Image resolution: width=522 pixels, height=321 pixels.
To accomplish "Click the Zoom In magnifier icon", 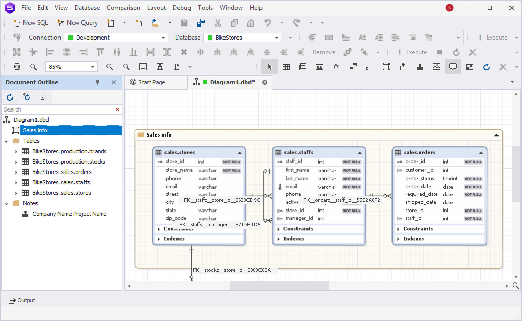I will (x=110, y=67).
